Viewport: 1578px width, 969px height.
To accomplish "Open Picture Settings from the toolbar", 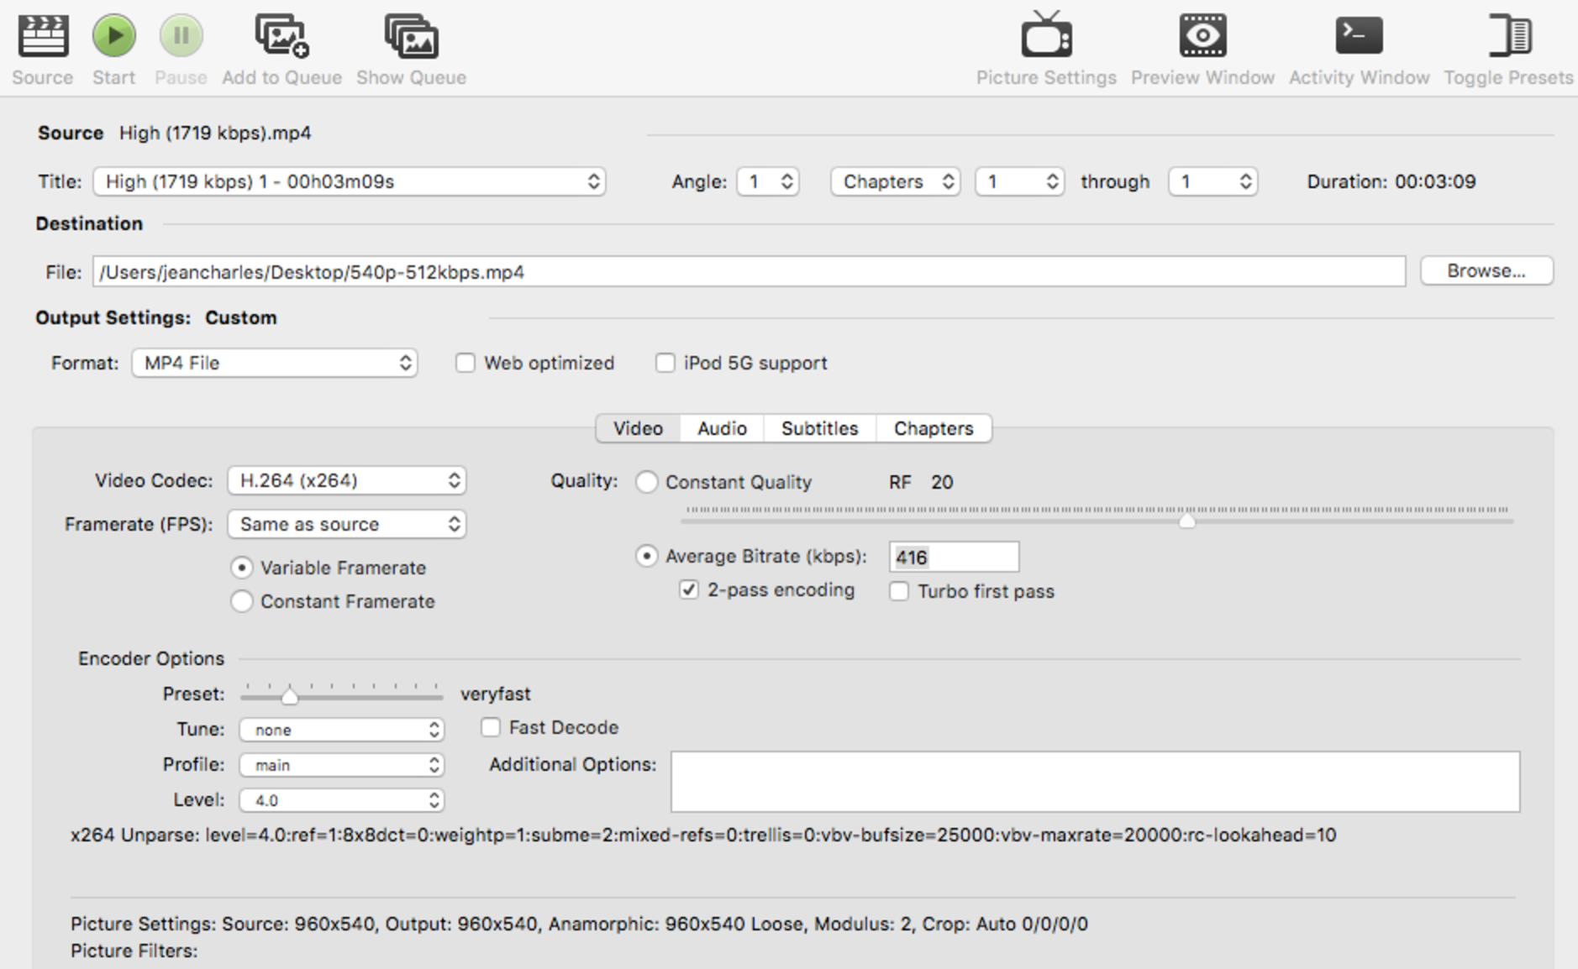I will pyautogui.click(x=1046, y=36).
